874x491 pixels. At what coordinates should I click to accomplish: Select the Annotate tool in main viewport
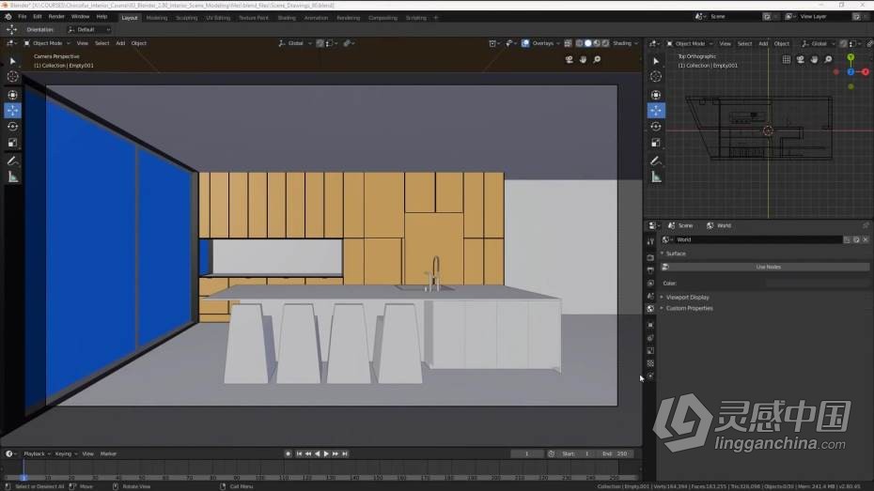pos(12,161)
